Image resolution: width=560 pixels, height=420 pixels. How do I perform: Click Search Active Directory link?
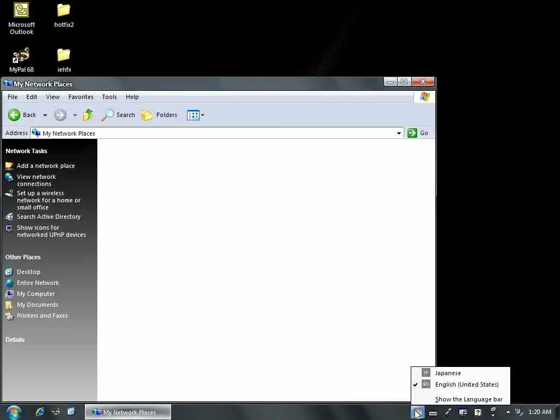click(49, 217)
